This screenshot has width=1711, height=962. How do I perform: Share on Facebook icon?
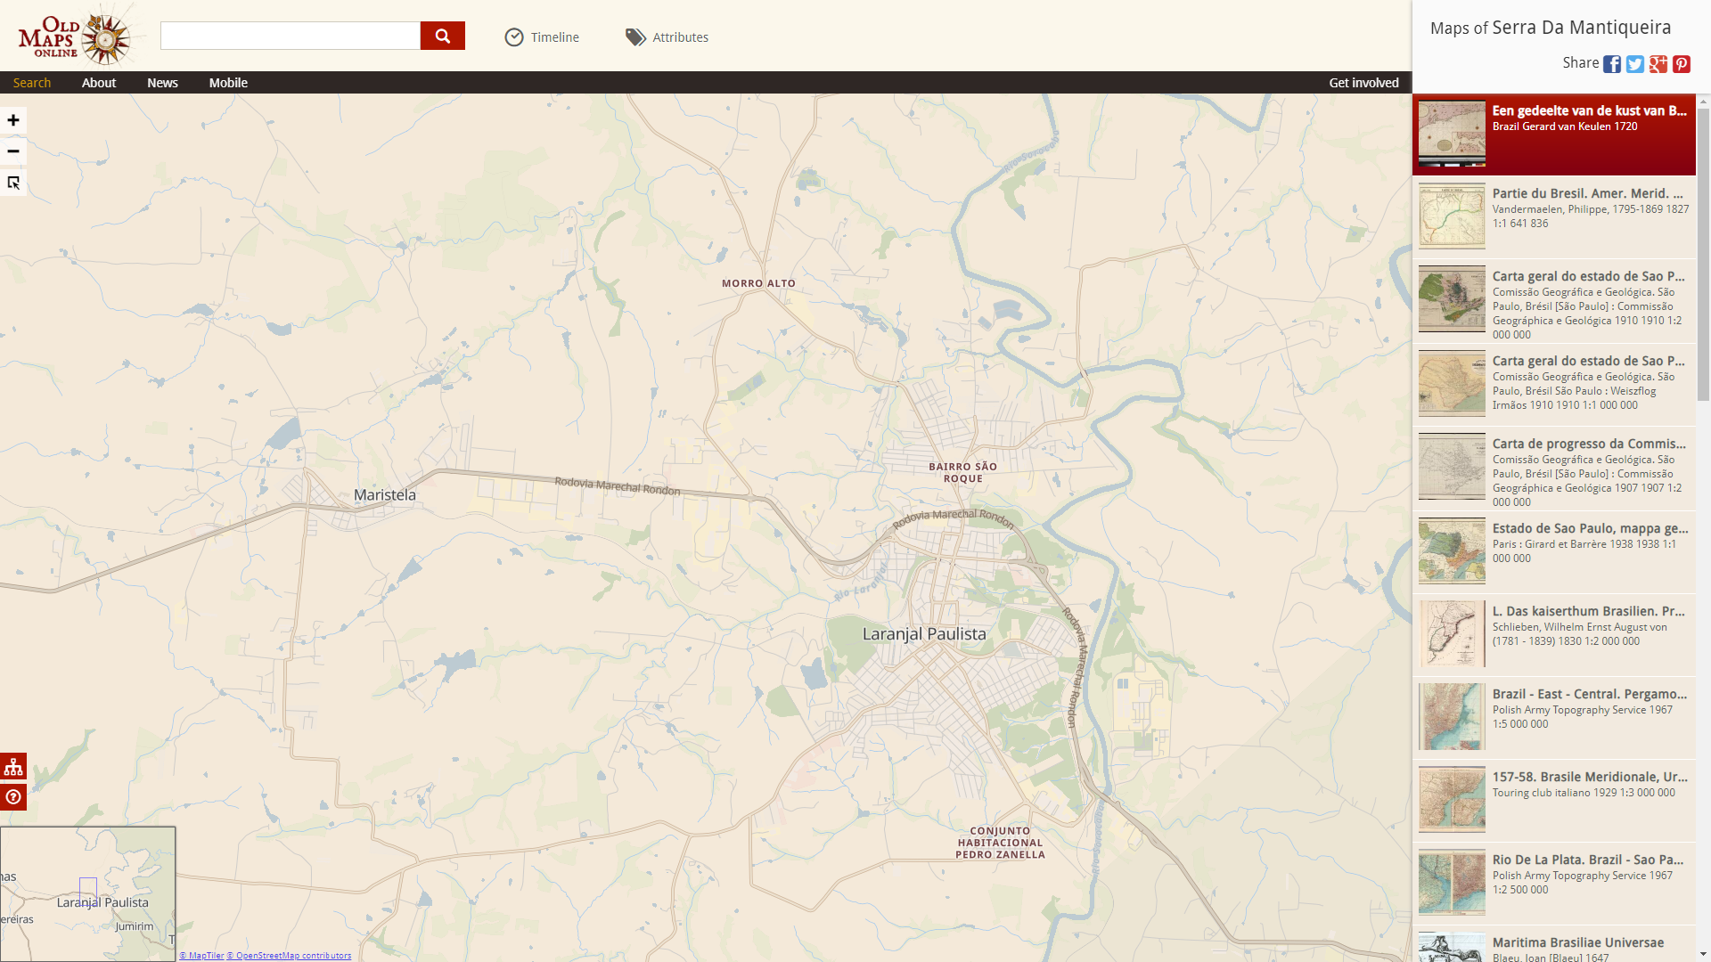(1612, 64)
